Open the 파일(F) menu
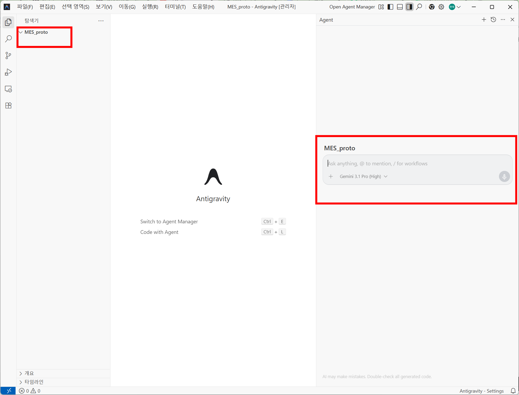The height and width of the screenshot is (395, 519). [x=25, y=7]
